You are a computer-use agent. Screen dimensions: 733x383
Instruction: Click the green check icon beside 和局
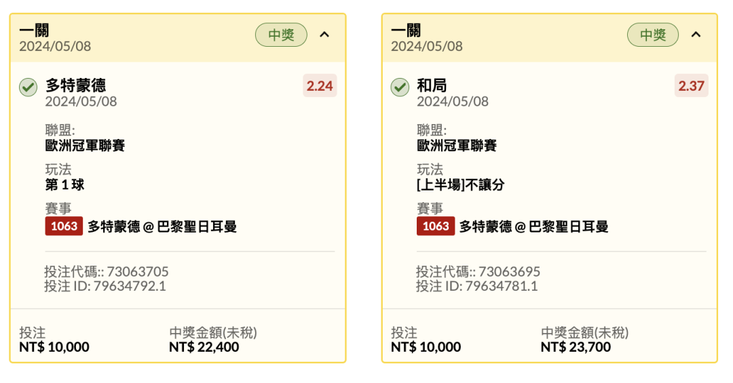tap(400, 87)
